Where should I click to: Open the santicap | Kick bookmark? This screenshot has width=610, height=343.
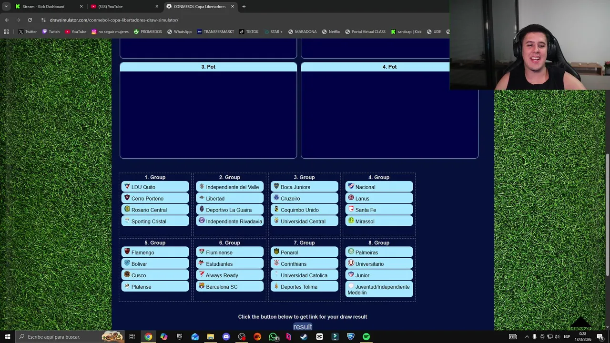[x=406, y=32]
